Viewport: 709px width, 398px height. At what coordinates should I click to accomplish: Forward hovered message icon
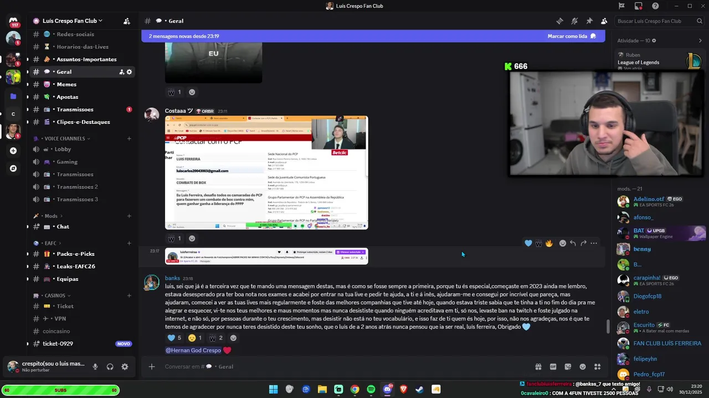tap(583, 243)
